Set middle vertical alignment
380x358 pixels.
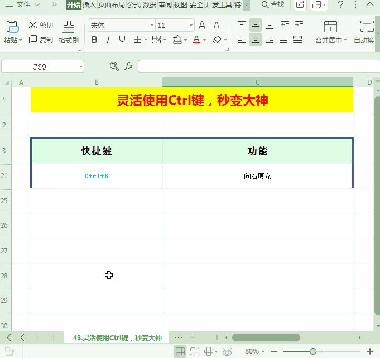tap(256, 25)
